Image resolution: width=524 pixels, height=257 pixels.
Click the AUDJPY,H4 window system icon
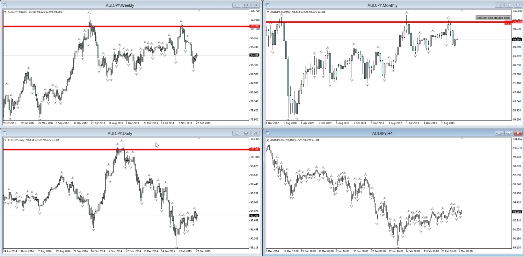267,133
